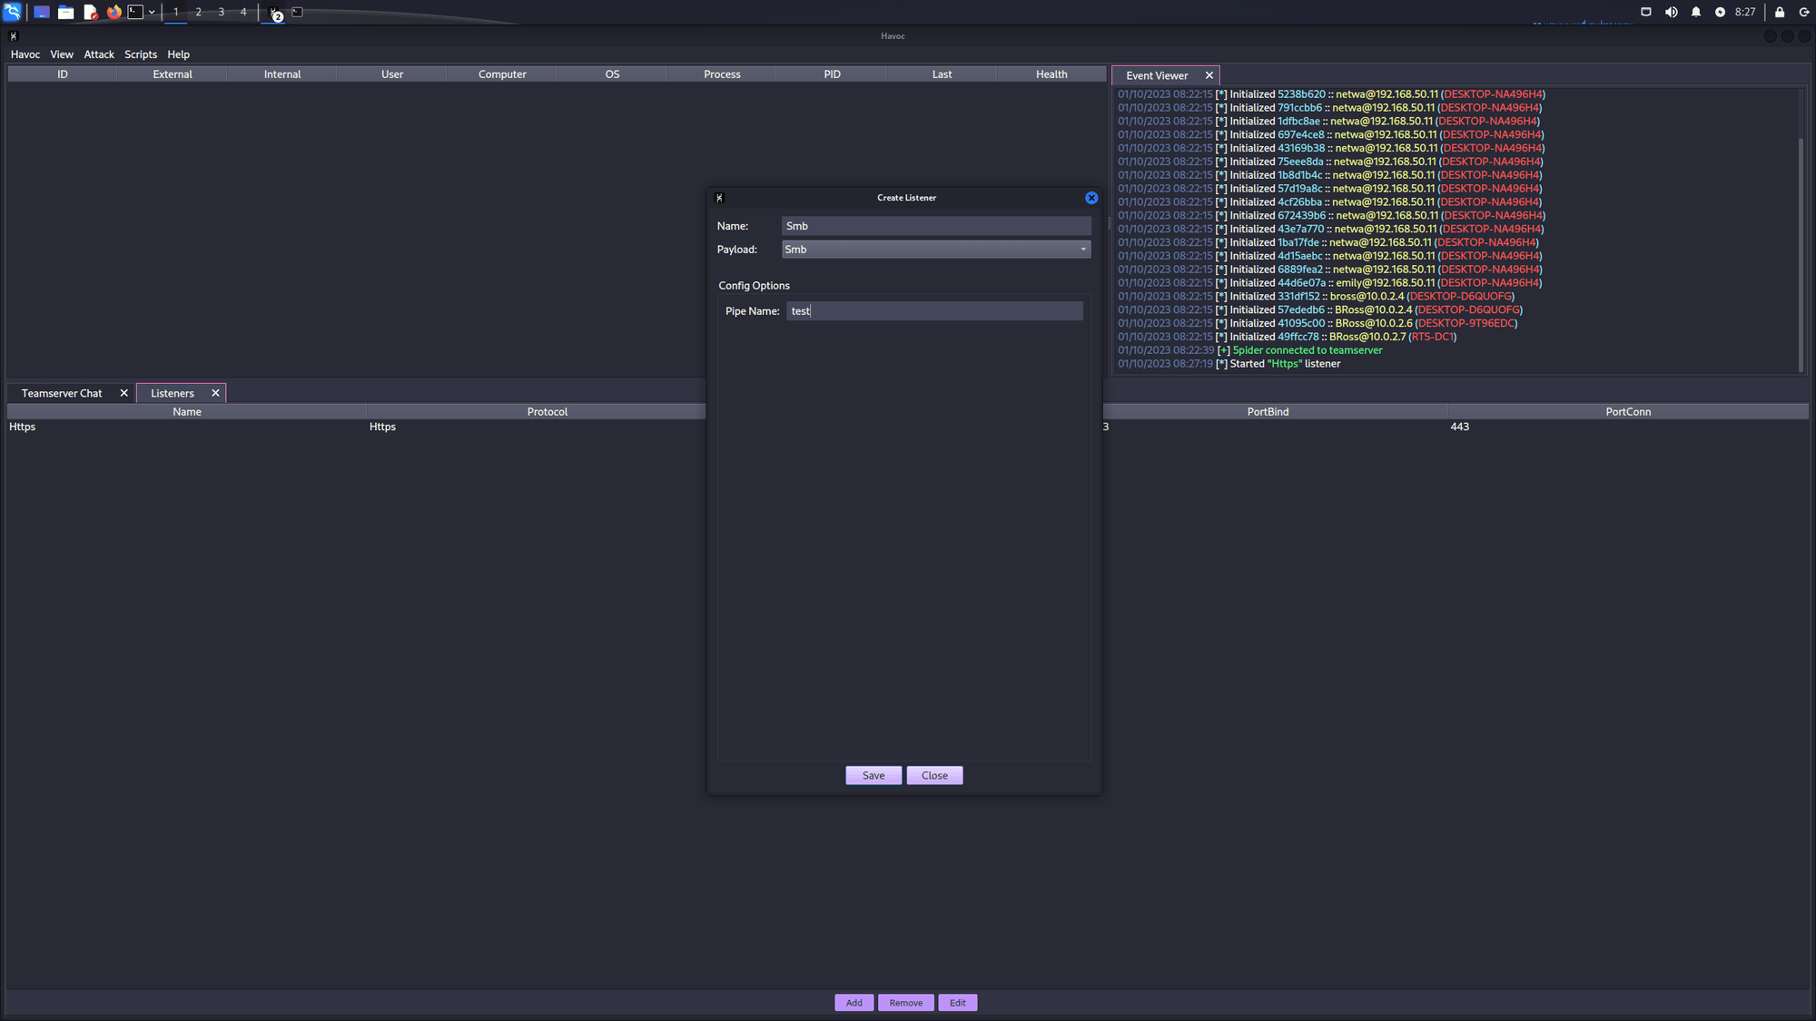The height and width of the screenshot is (1021, 1816).
Task: Click the listener Name input field containing Smb
Action: pyautogui.click(x=936, y=226)
